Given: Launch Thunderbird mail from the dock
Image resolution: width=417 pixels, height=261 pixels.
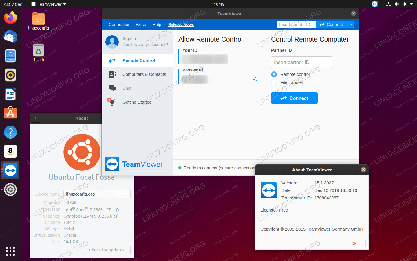Looking at the screenshot, I should 10,37.
